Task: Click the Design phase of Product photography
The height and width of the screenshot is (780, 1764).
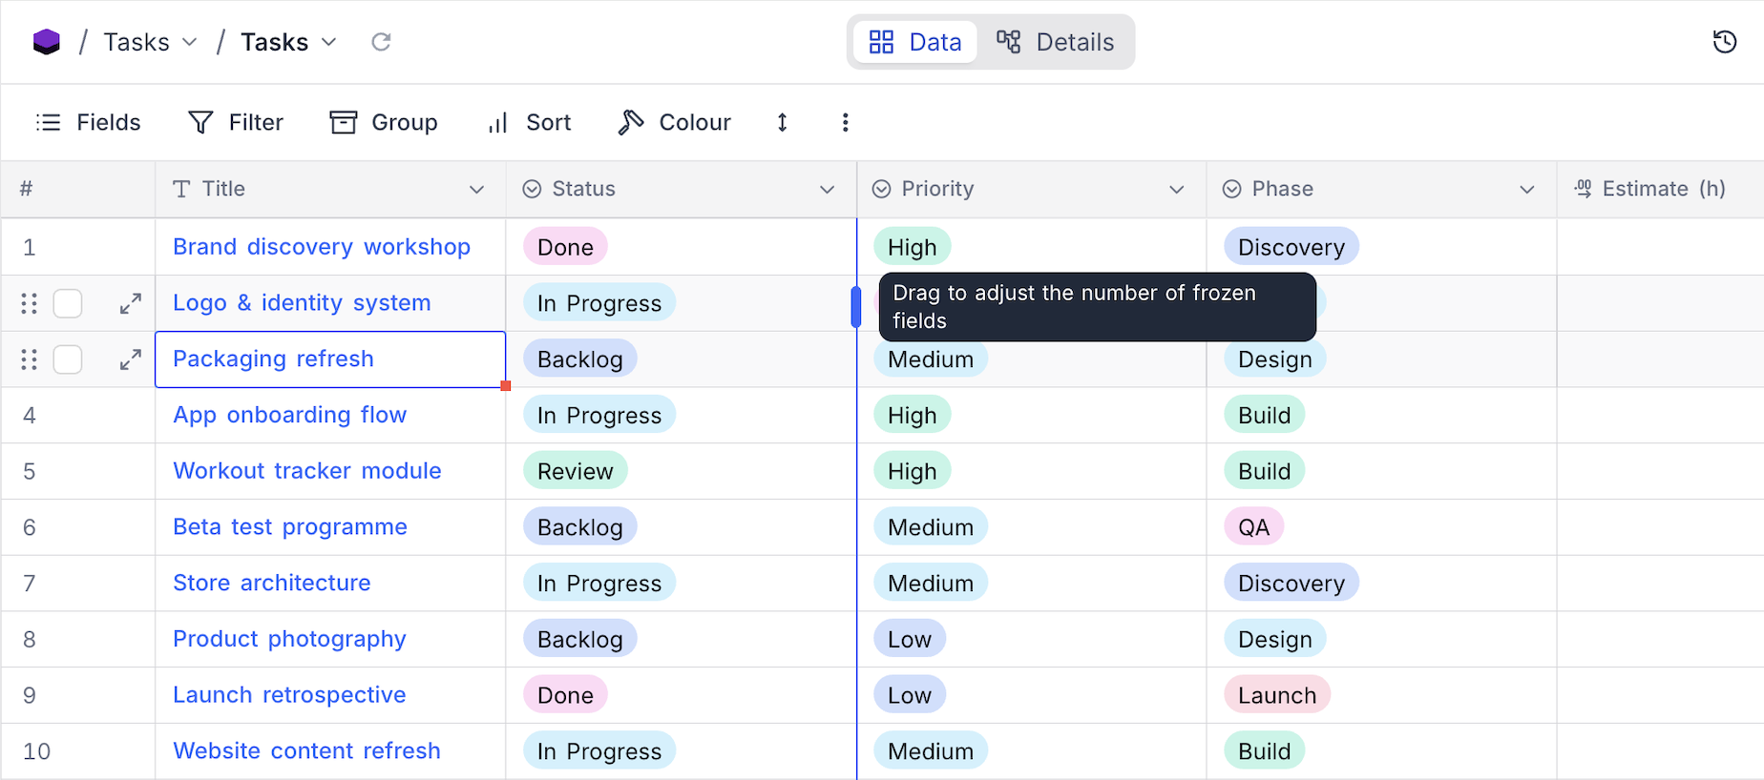Action: pyautogui.click(x=1275, y=639)
